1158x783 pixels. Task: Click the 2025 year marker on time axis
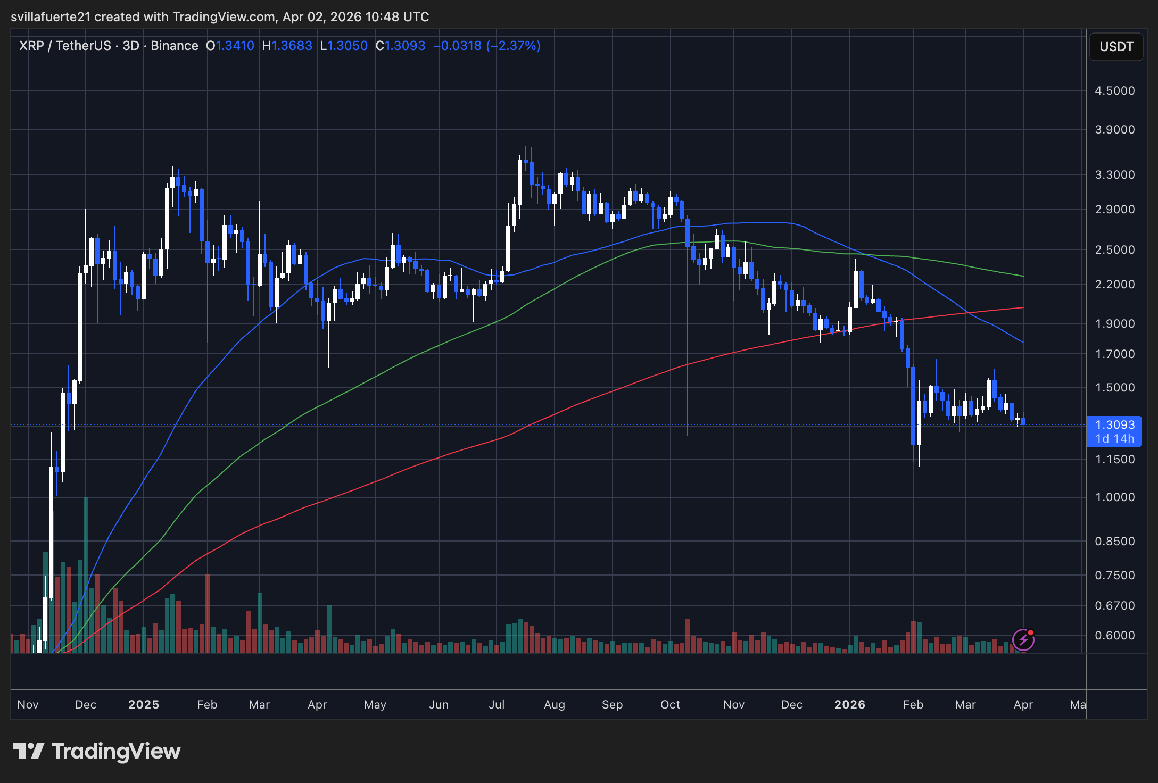(x=144, y=704)
